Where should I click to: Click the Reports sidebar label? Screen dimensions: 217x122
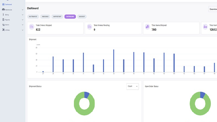point(7,20)
